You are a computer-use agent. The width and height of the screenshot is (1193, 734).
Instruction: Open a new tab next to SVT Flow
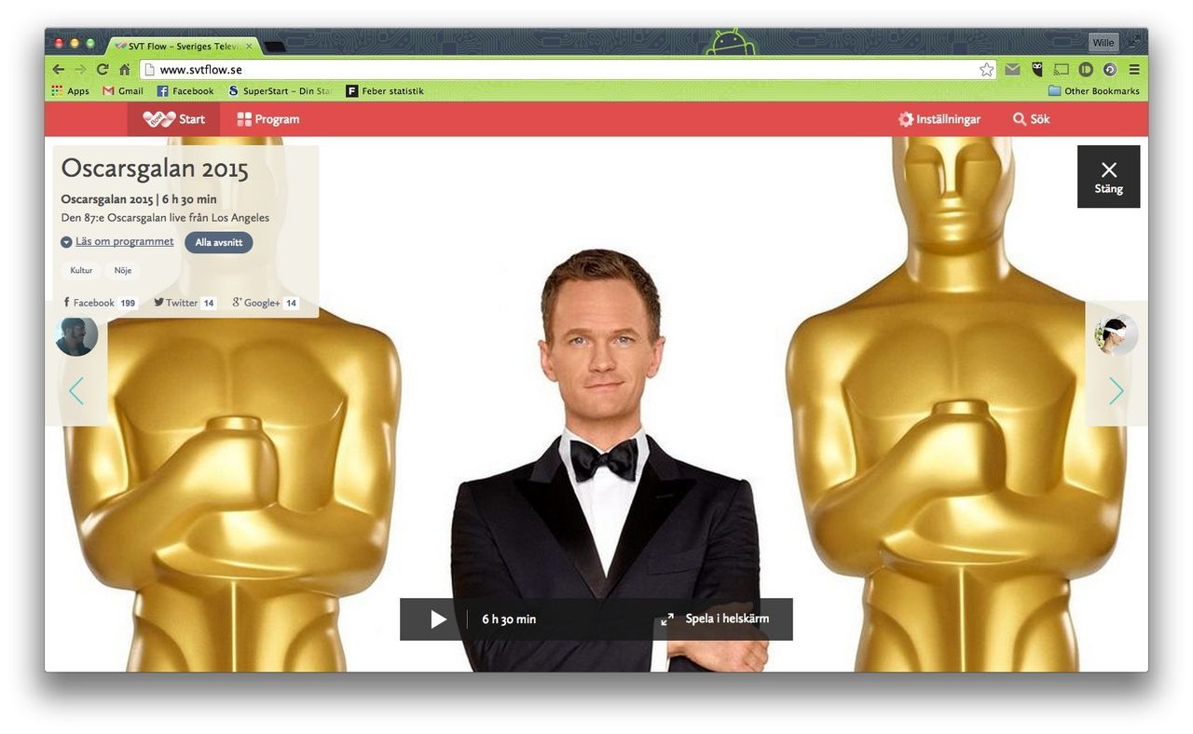coord(275,47)
